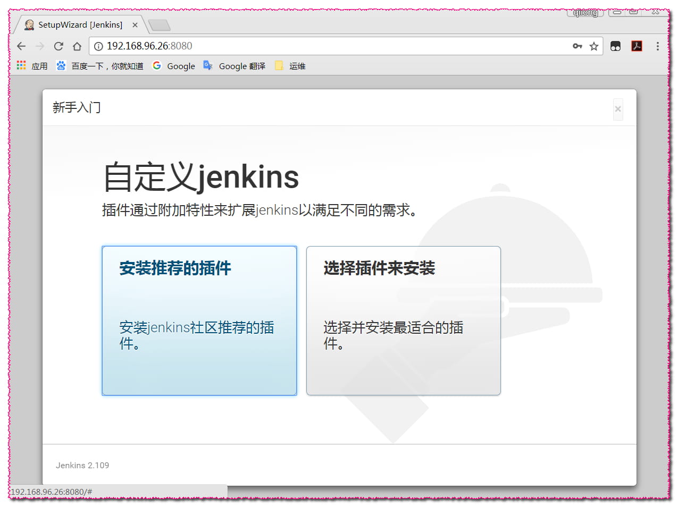678x507 pixels.
Task: Open a new browser tab
Action: coord(159,25)
